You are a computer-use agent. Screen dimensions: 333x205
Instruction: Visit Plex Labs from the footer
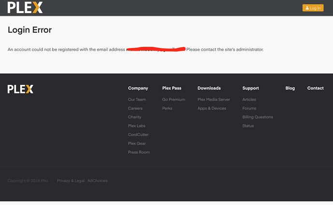(x=137, y=126)
